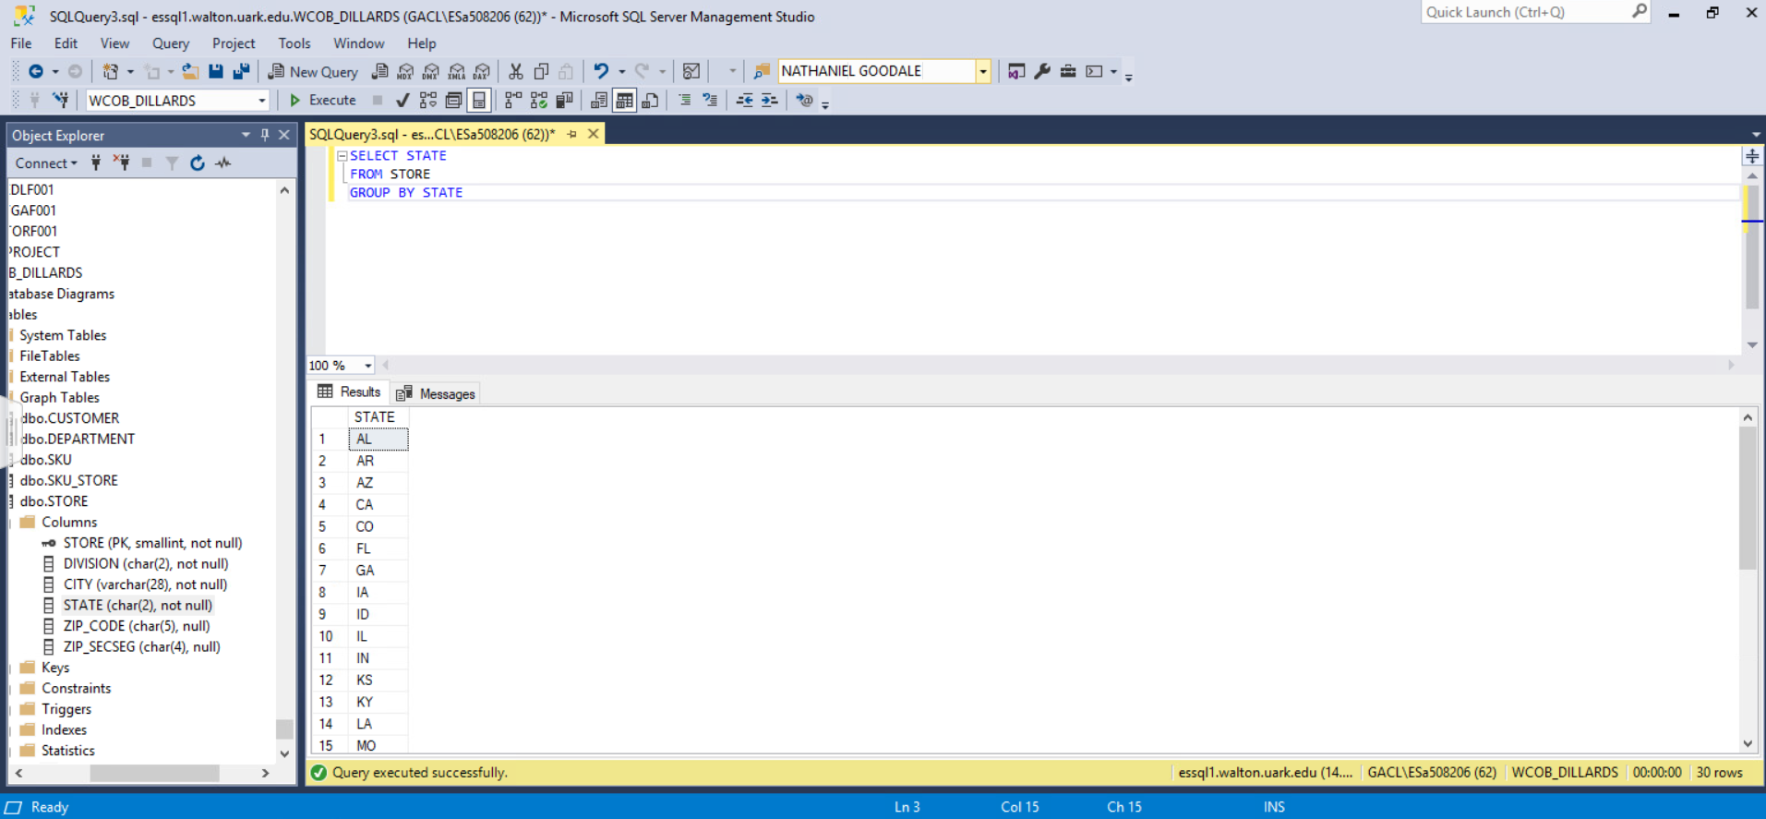This screenshot has height=819, width=1766.
Task: Click the Database Engine Query icon
Action: click(379, 71)
